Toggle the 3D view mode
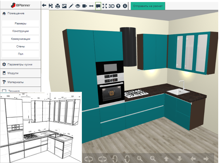The image size is (222, 163). coord(111,6)
